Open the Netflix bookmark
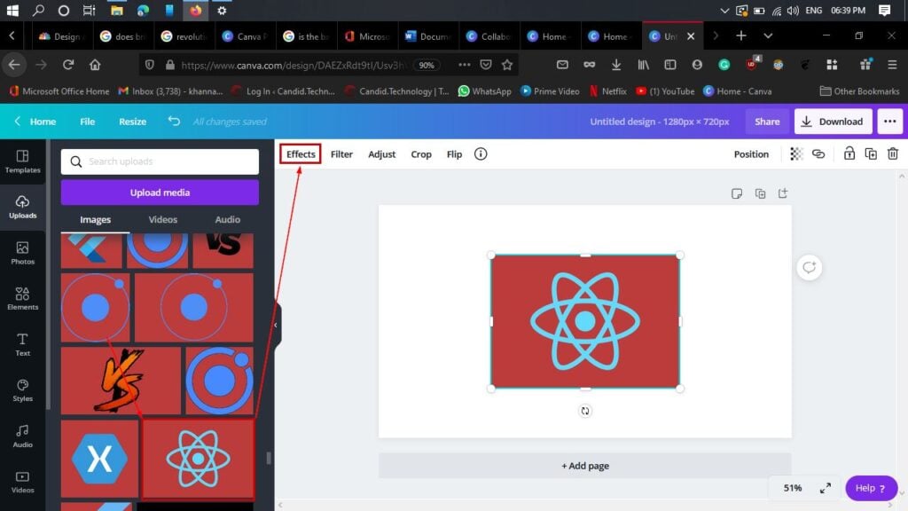 tap(608, 91)
